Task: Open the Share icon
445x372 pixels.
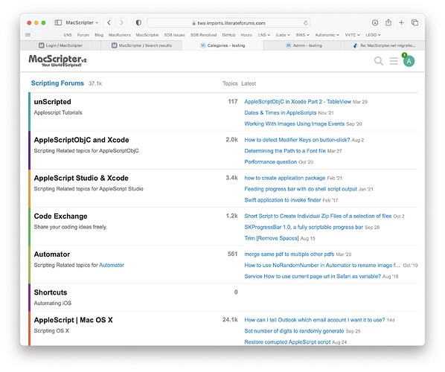Action: point(388,23)
